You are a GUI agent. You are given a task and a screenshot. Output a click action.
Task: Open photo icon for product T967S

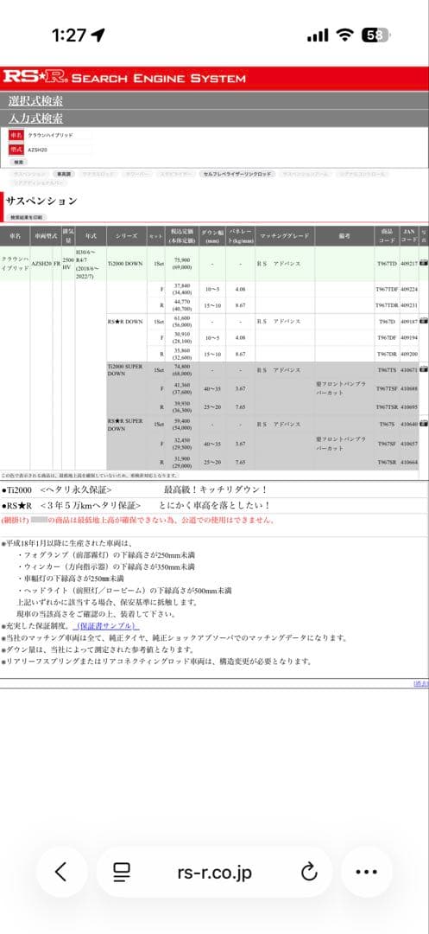(424, 424)
